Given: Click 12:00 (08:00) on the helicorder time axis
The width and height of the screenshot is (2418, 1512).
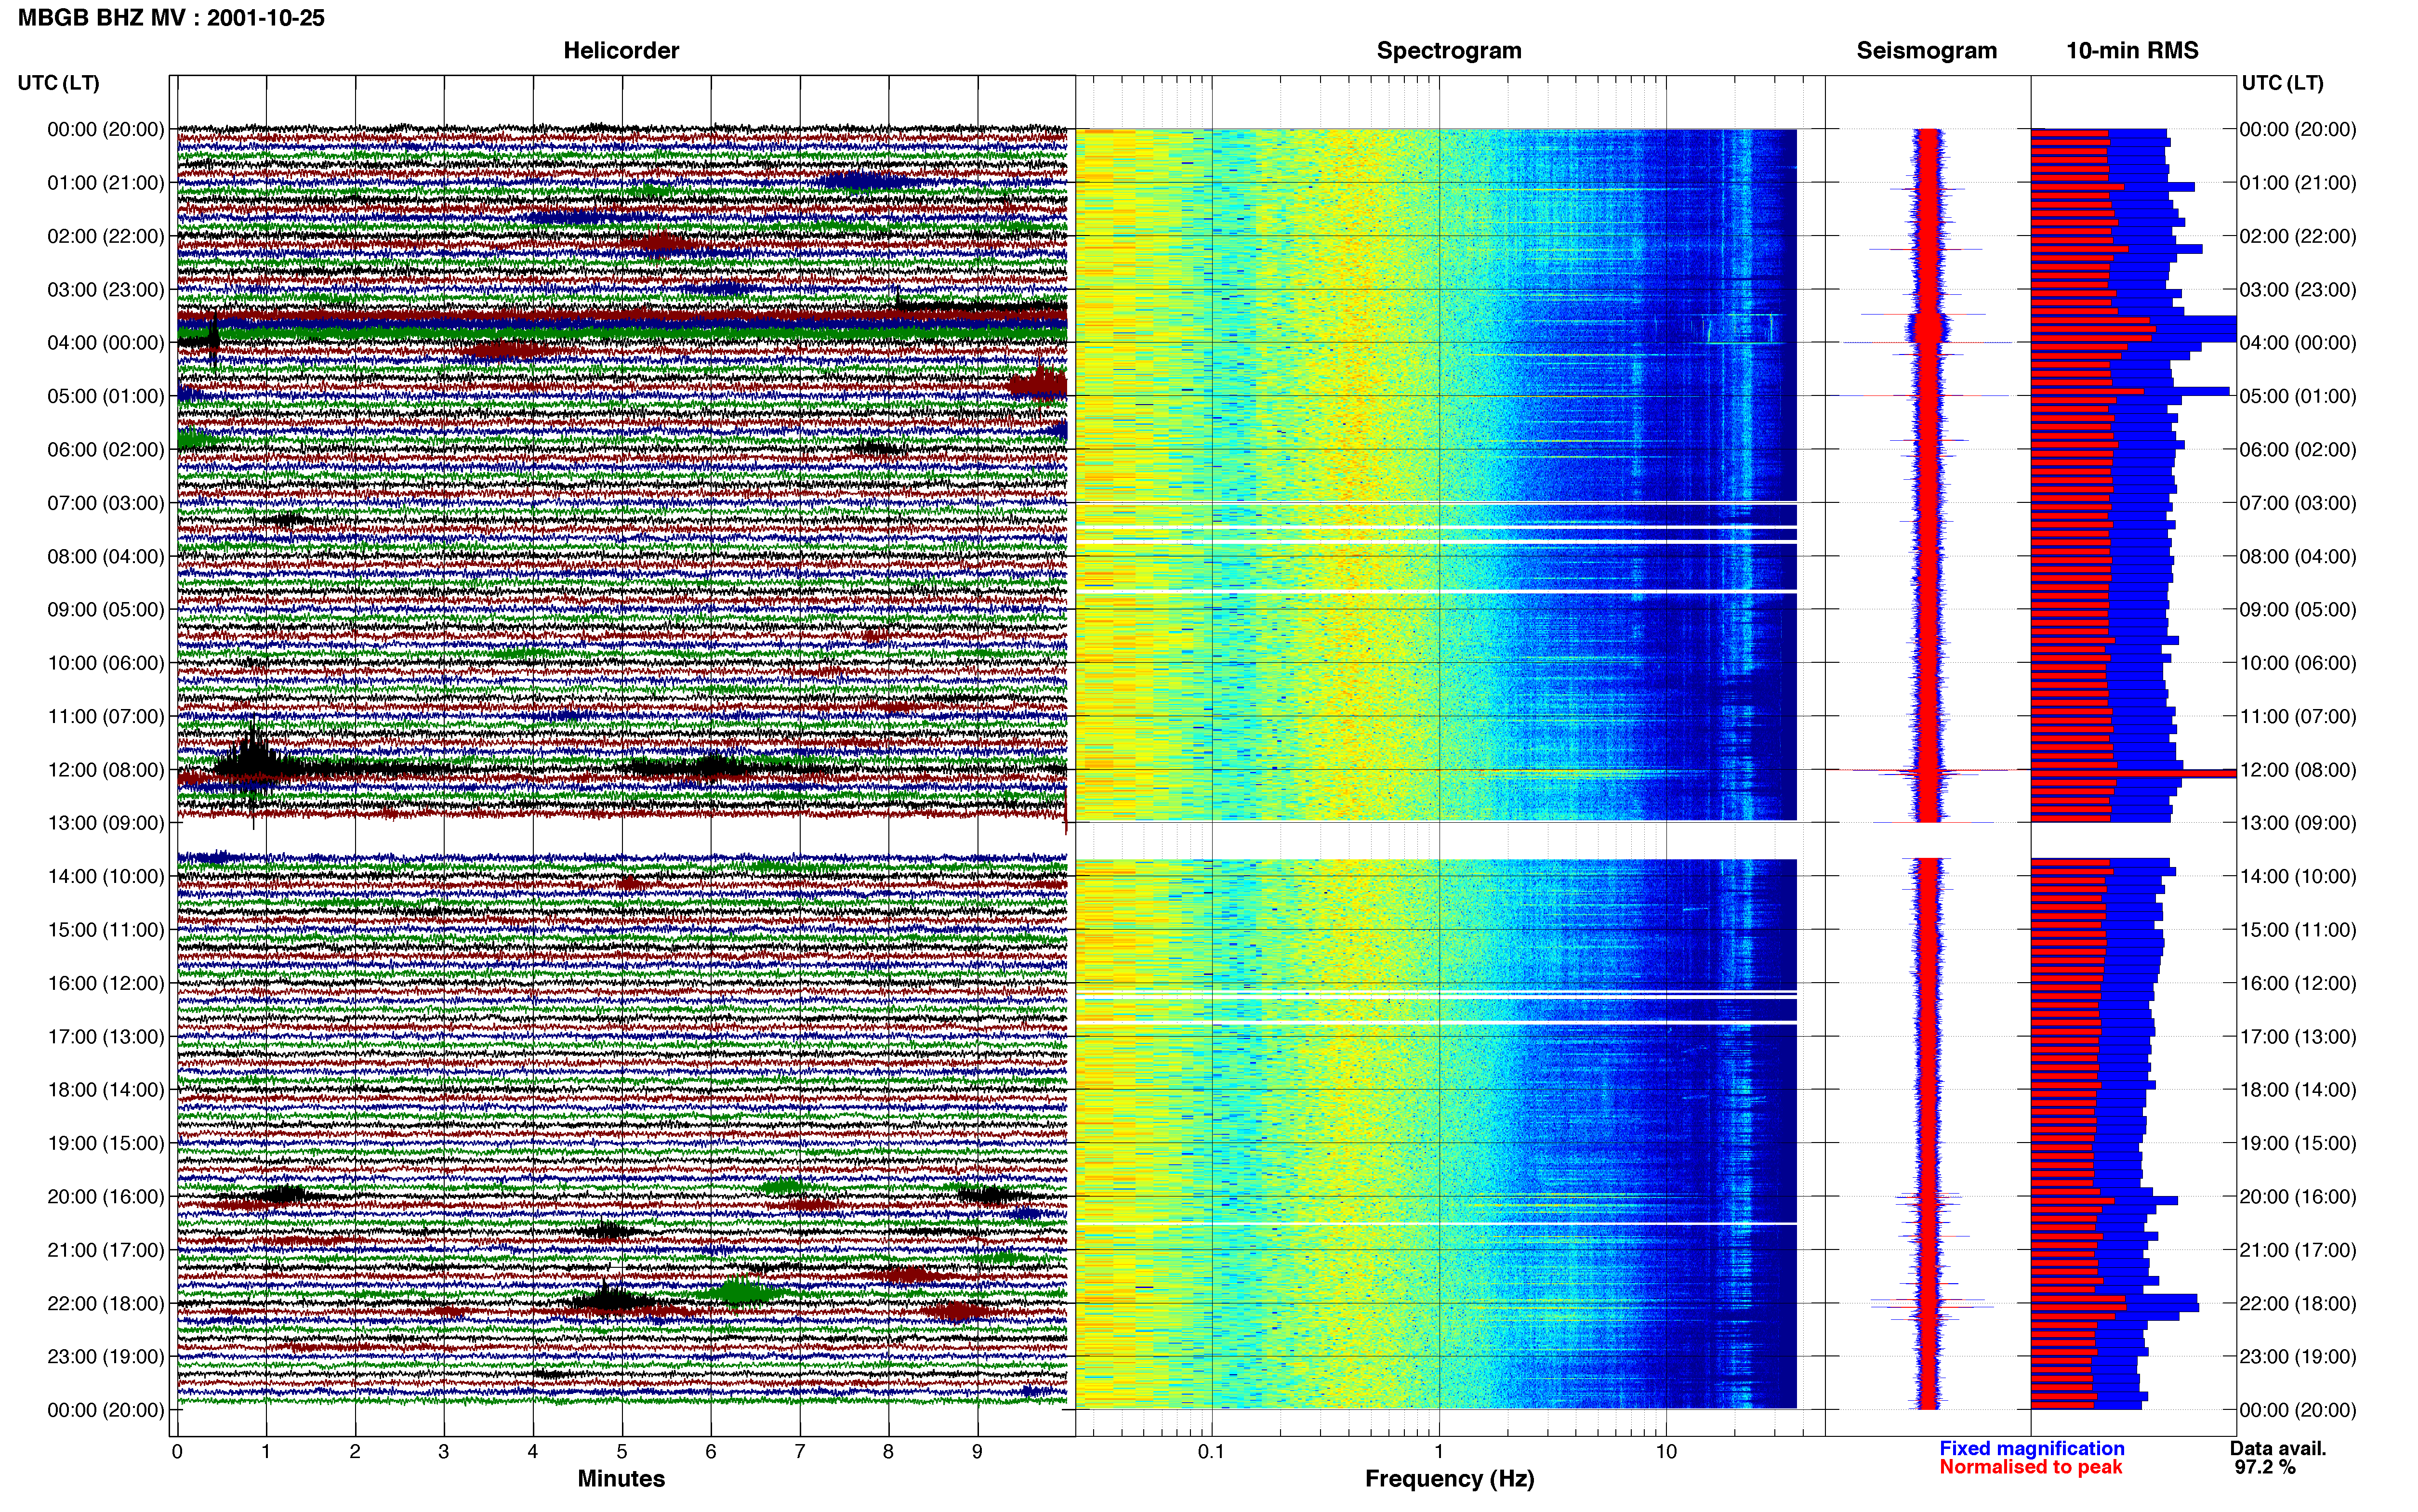Looking at the screenshot, I should tap(106, 770).
